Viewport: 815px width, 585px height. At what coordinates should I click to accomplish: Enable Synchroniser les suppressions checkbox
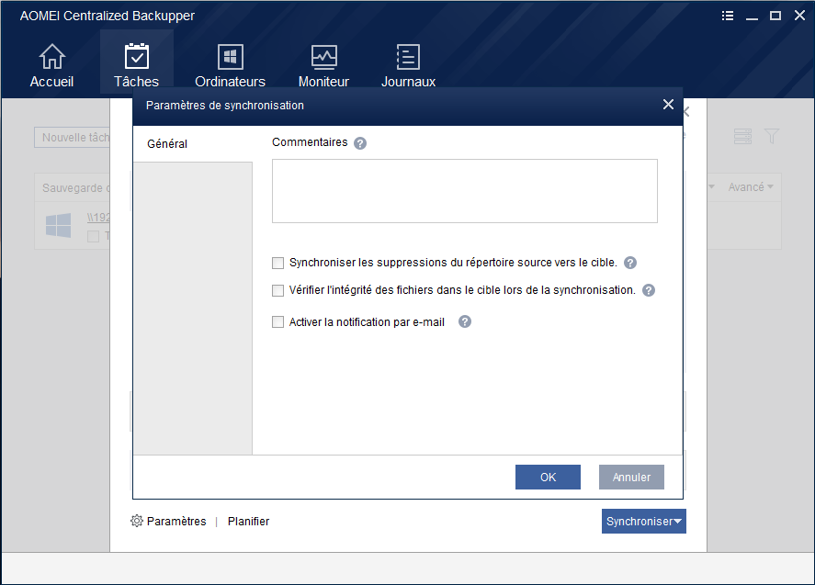pyautogui.click(x=278, y=263)
